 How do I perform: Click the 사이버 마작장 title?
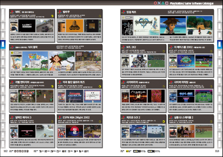pos(181,82)
